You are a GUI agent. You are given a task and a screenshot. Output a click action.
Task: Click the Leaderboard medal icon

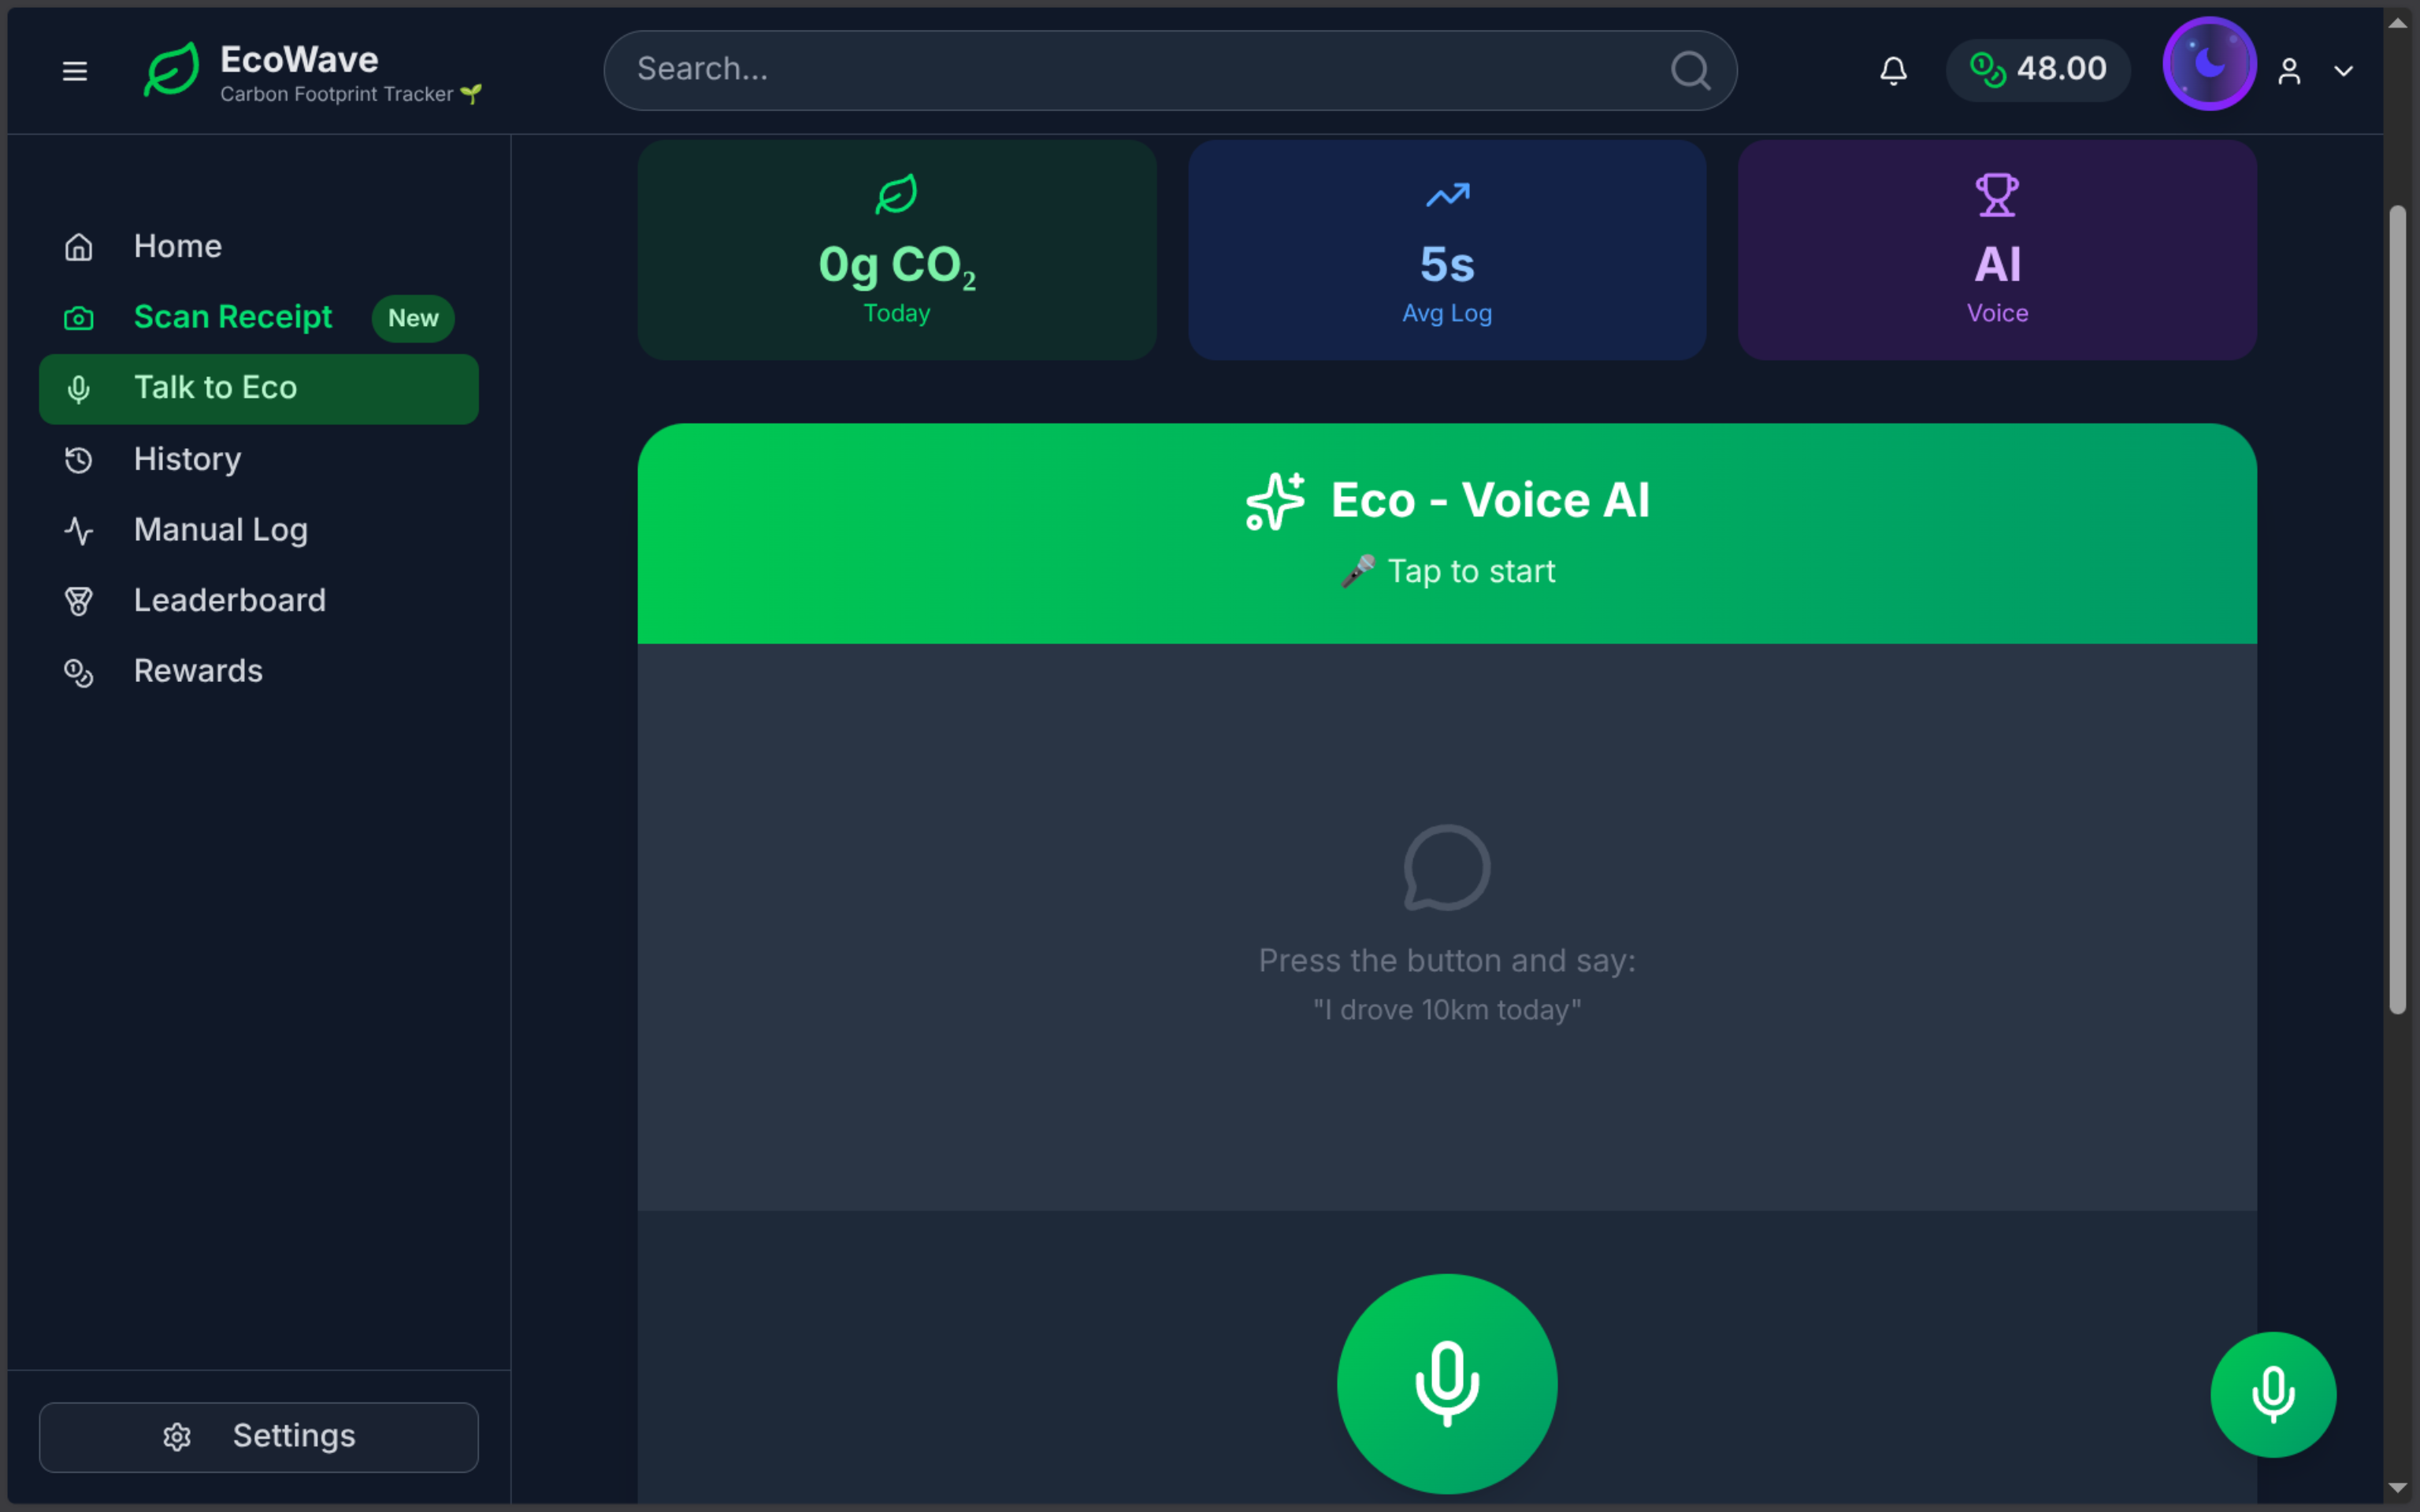pos(79,601)
